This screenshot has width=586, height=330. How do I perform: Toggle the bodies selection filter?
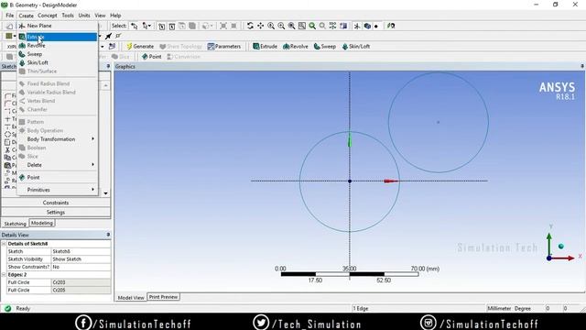pyautogui.click(x=192, y=26)
